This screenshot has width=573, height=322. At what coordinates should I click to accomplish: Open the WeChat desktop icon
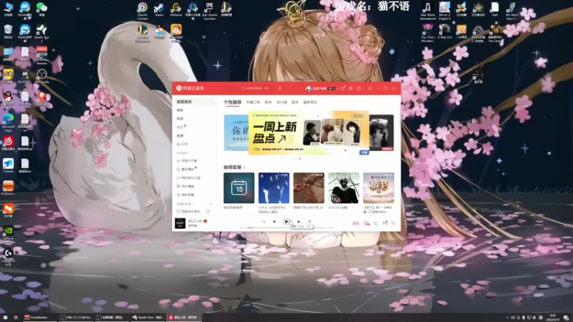[42, 9]
